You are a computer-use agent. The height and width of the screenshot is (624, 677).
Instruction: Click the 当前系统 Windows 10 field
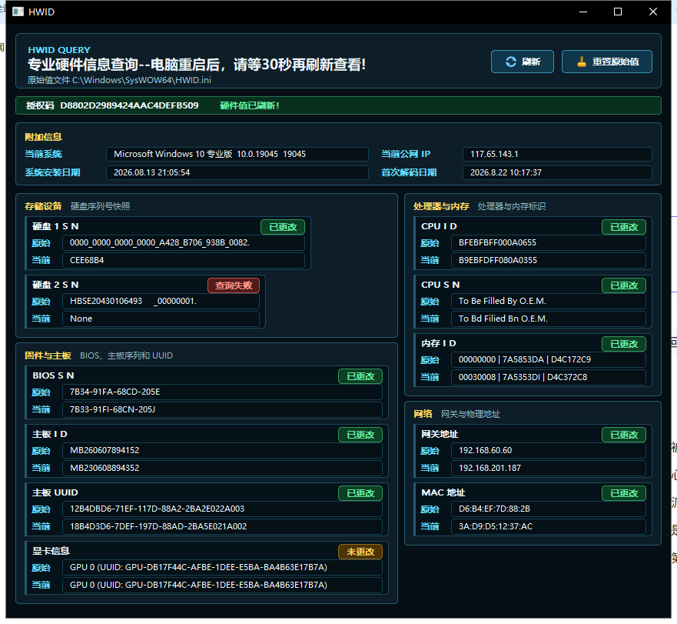[x=237, y=154]
